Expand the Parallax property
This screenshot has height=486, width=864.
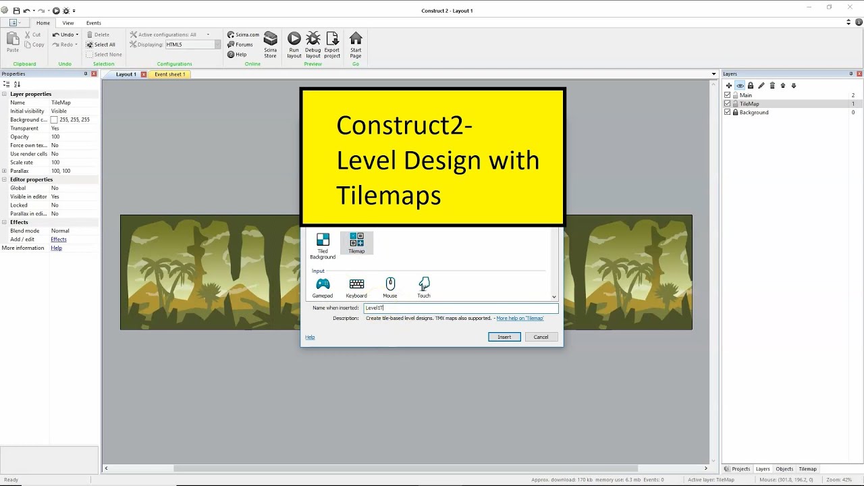coord(5,171)
